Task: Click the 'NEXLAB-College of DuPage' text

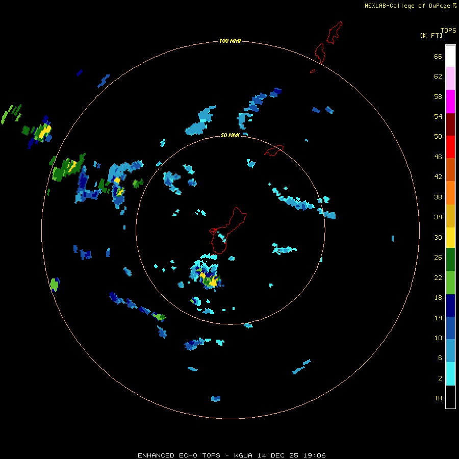Action: point(407,6)
